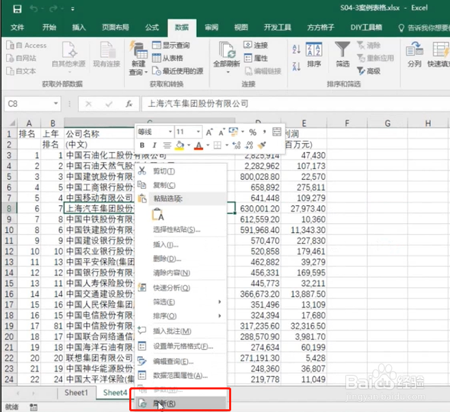Viewport: 450px width, 412px height.
Task: Choose 清除内容(N) from context menu
Action: (181, 273)
